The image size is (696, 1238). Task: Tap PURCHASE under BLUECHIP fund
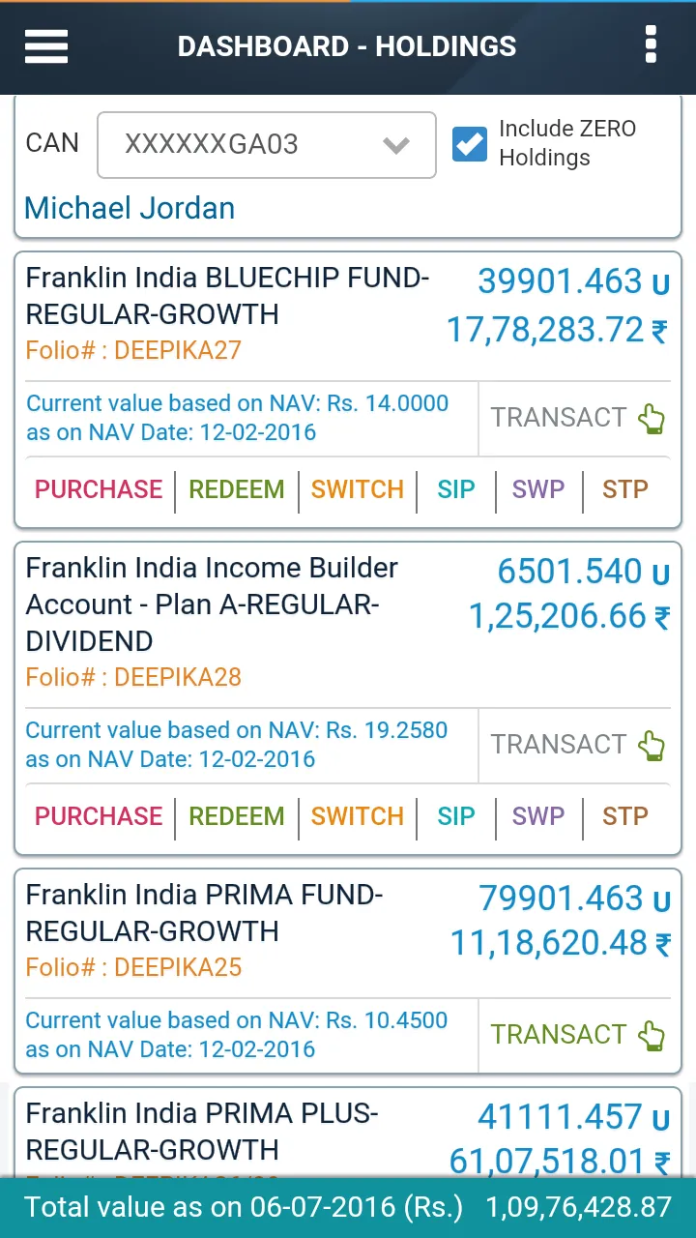tap(99, 489)
